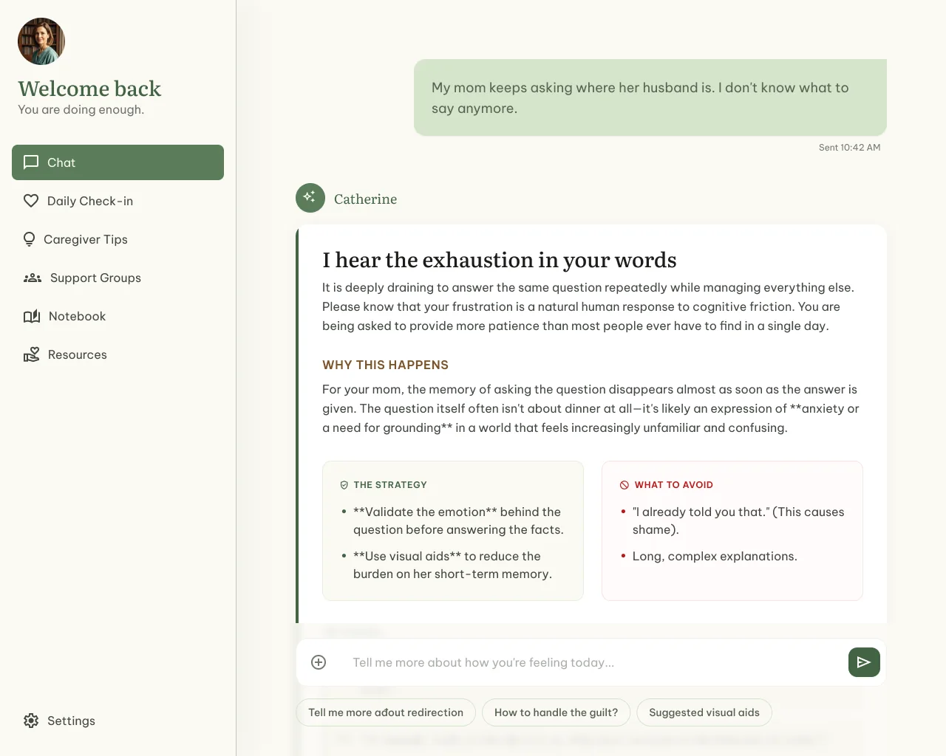The image size is (946, 756).
Task: Click 'Long, complex explanations.' bullet
Action: 715,556
